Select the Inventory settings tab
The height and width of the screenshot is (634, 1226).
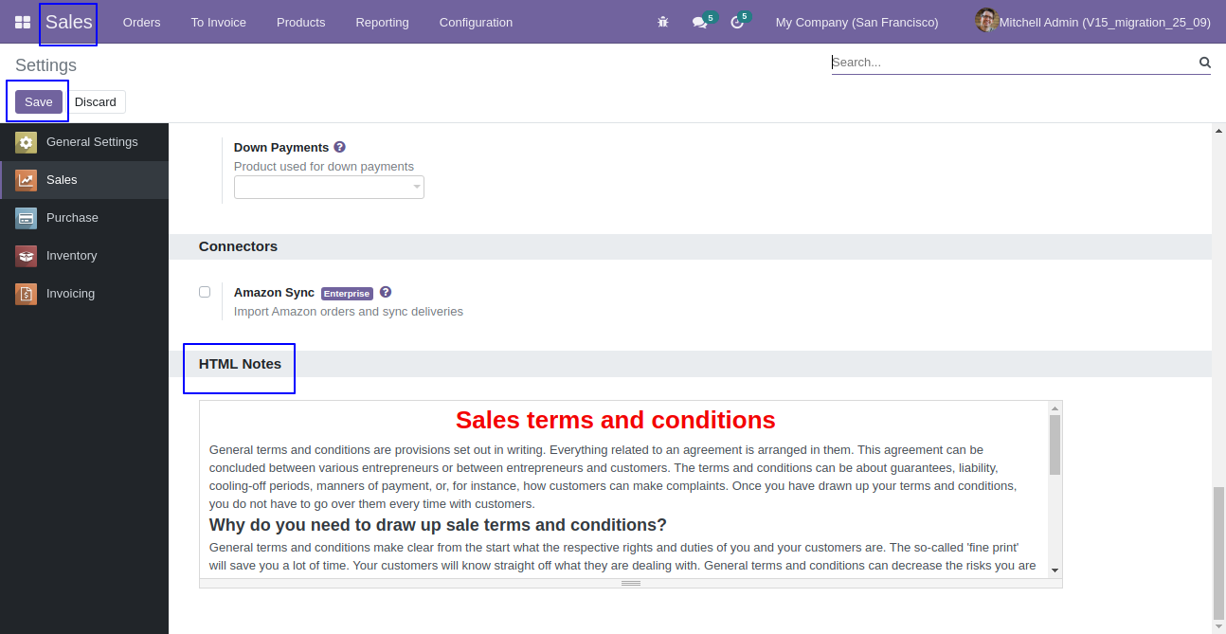pos(84,256)
